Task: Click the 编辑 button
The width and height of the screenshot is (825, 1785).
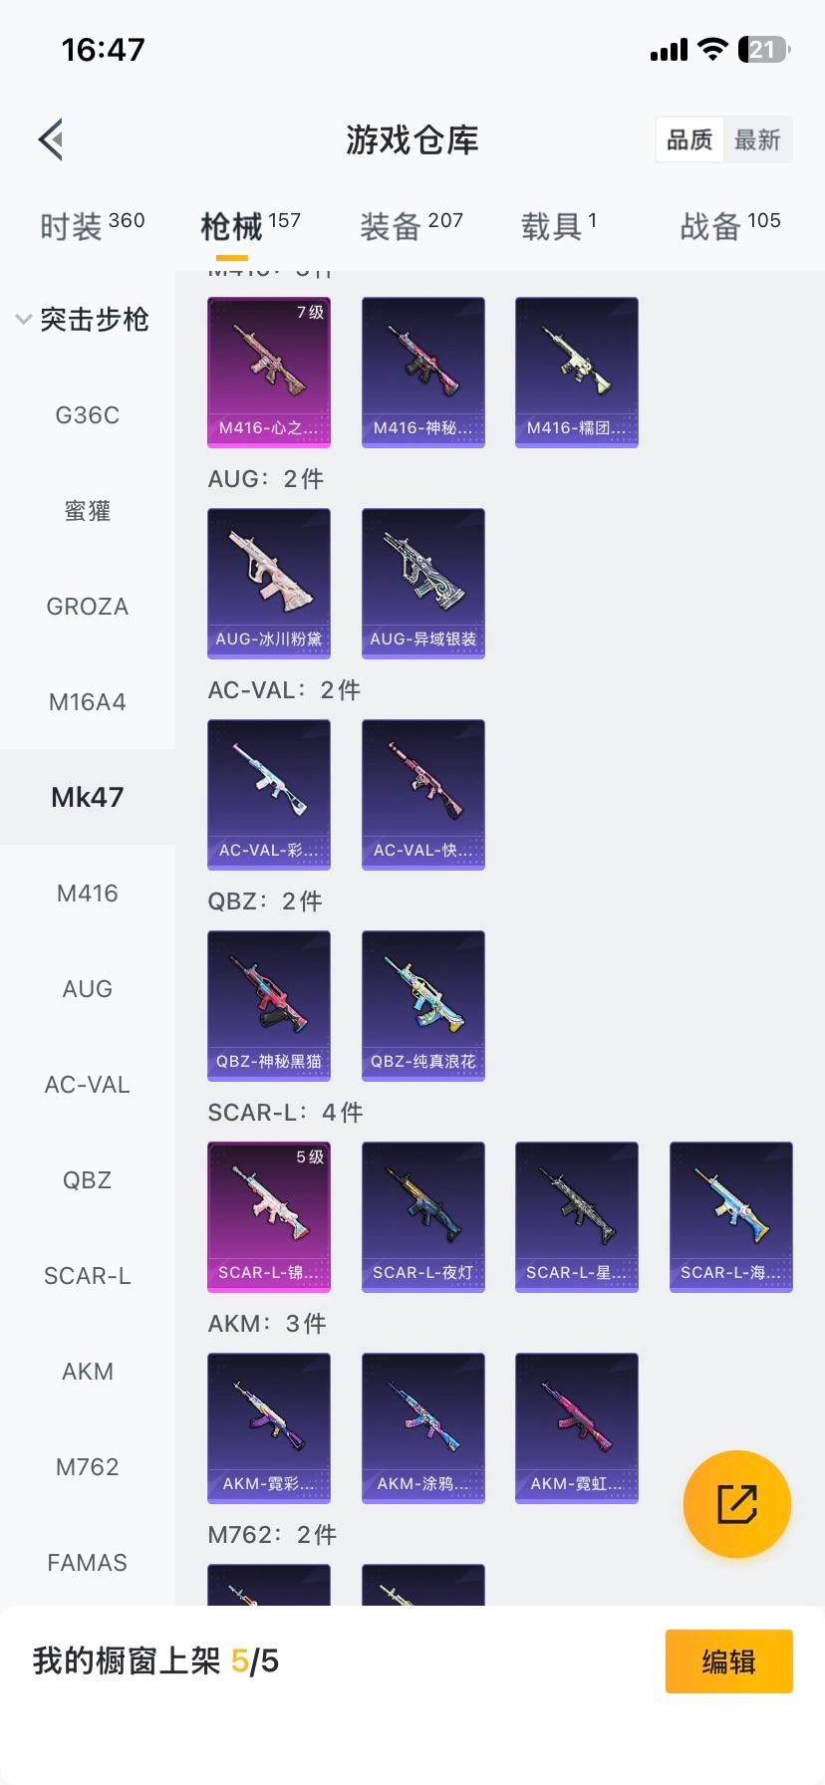Action: pyautogui.click(x=729, y=1661)
